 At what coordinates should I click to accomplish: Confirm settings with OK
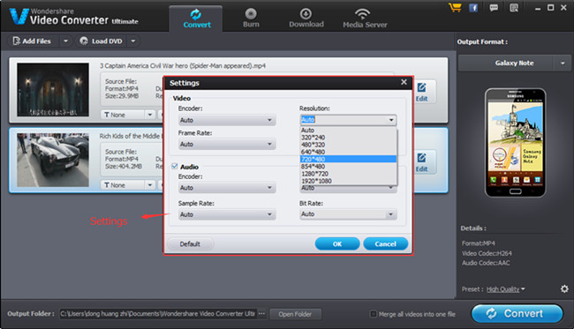[x=337, y=243]
